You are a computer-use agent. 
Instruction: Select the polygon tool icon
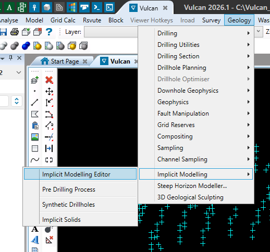[35, 114]
